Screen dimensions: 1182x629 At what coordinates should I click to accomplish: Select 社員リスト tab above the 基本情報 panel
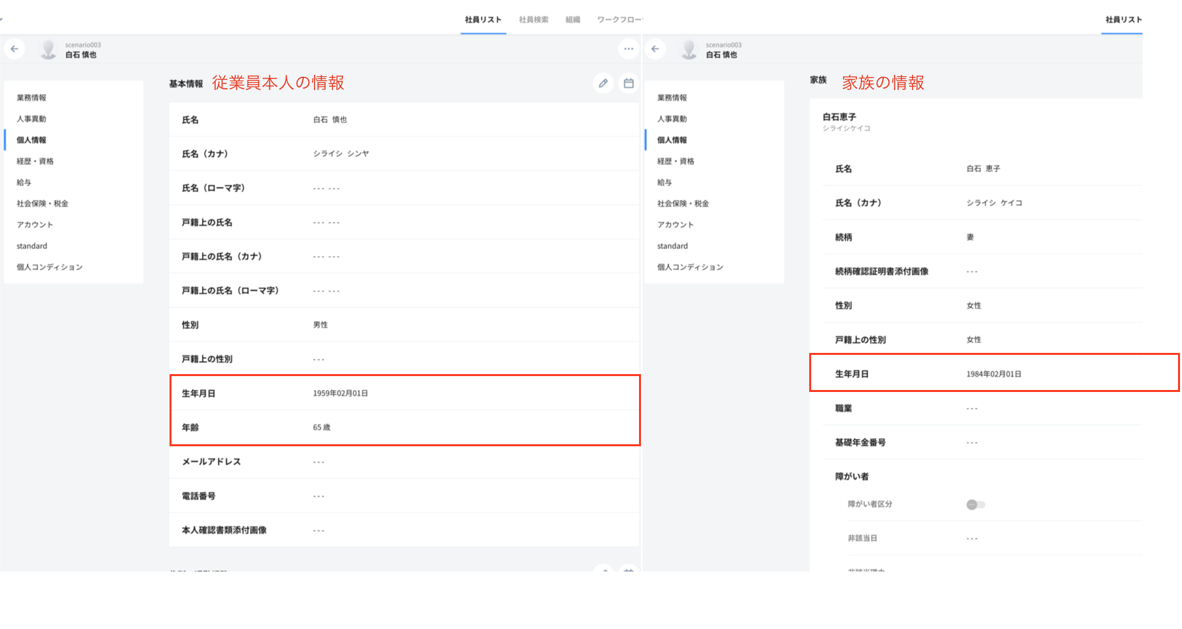point(483,20)
